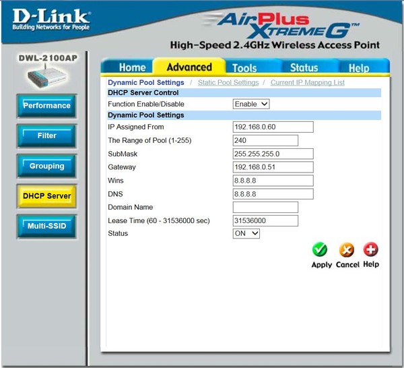Screen dimensions: 404x368
Task: Click the AirPlus XtremeG logo
Action: coord(281,25)
